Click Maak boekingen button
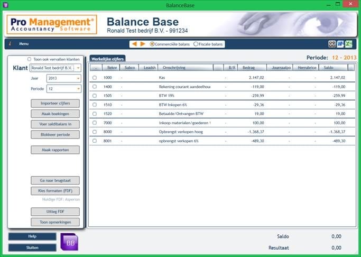Screen dimensions: 361x257 tap(55, 114)
